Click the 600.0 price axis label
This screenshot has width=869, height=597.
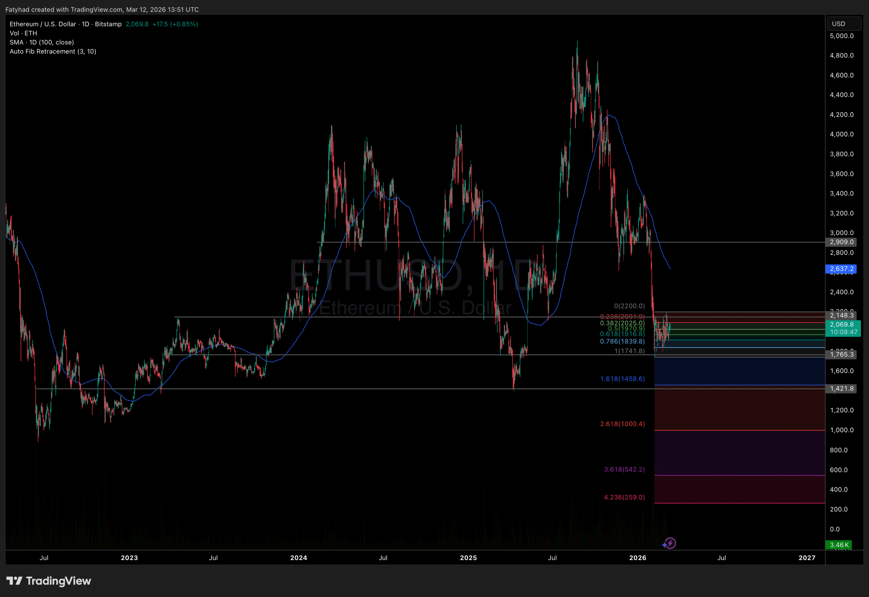pyautogui.click(x=839, y=470)
